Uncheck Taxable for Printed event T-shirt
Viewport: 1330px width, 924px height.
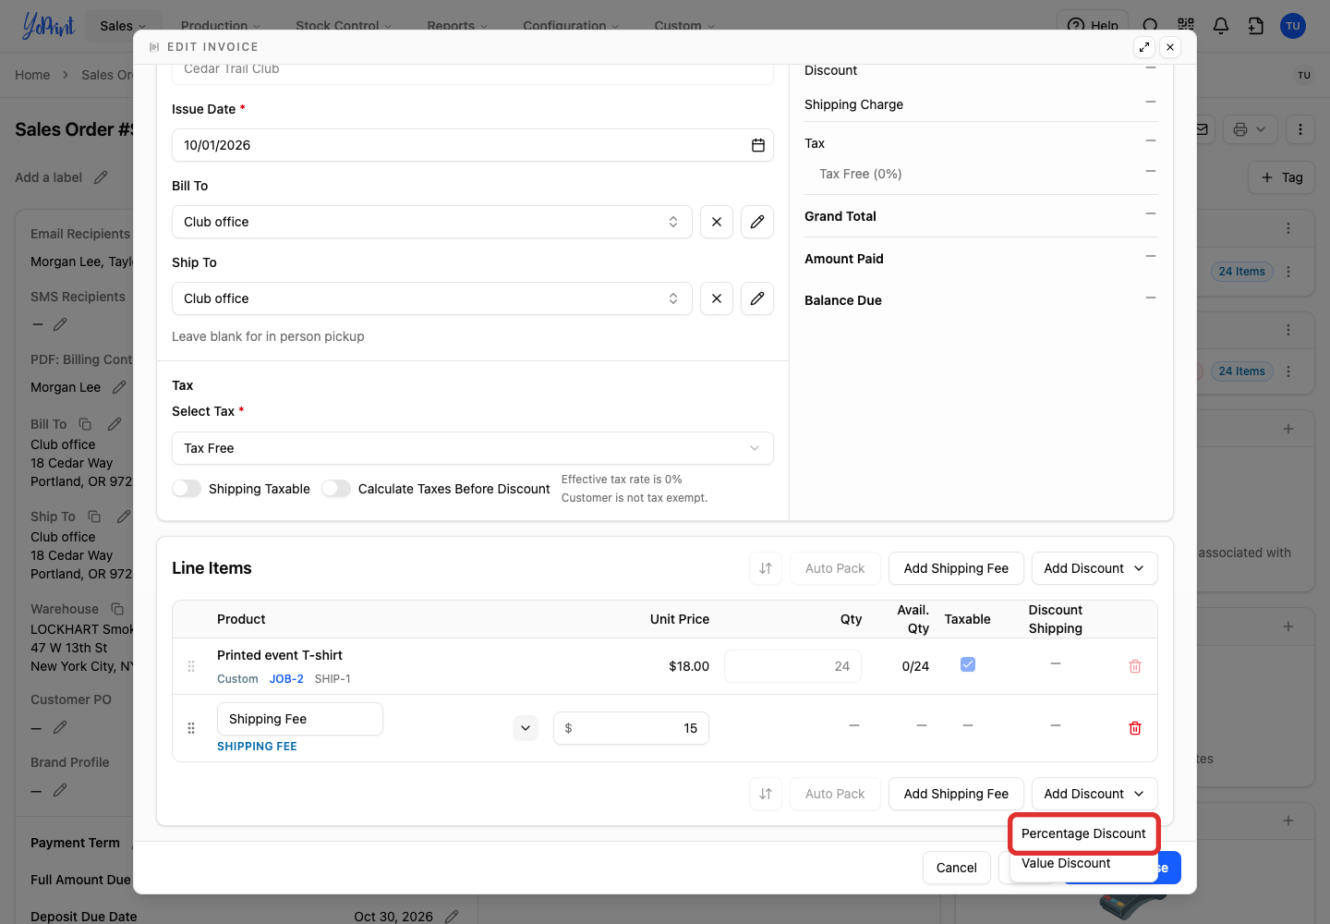coord(968,664)
